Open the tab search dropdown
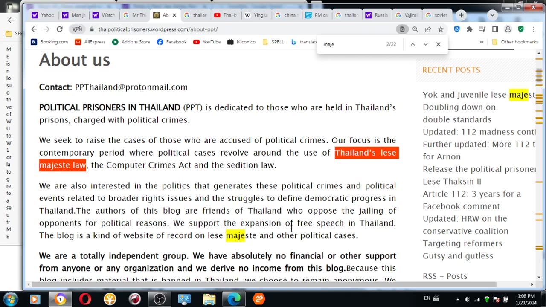The width and height of the screenshot is (546, 307). click(x=492, y=15)
